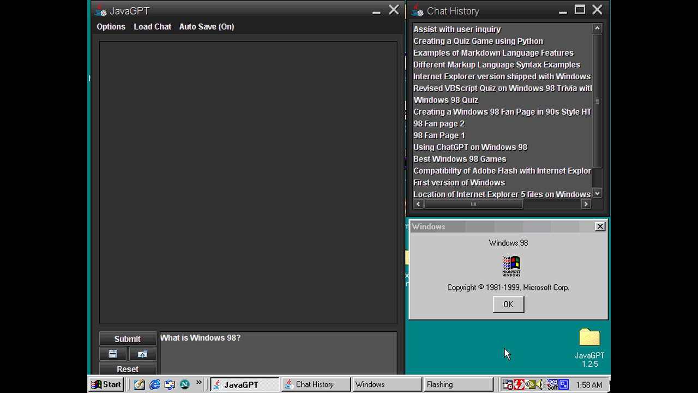698x393 pixels.
Task: Click the empty chat output area
Action: (248, 183)
